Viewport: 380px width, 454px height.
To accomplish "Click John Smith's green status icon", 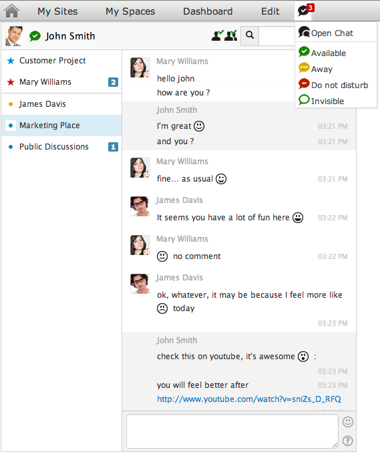I will [x=35, y=36].
